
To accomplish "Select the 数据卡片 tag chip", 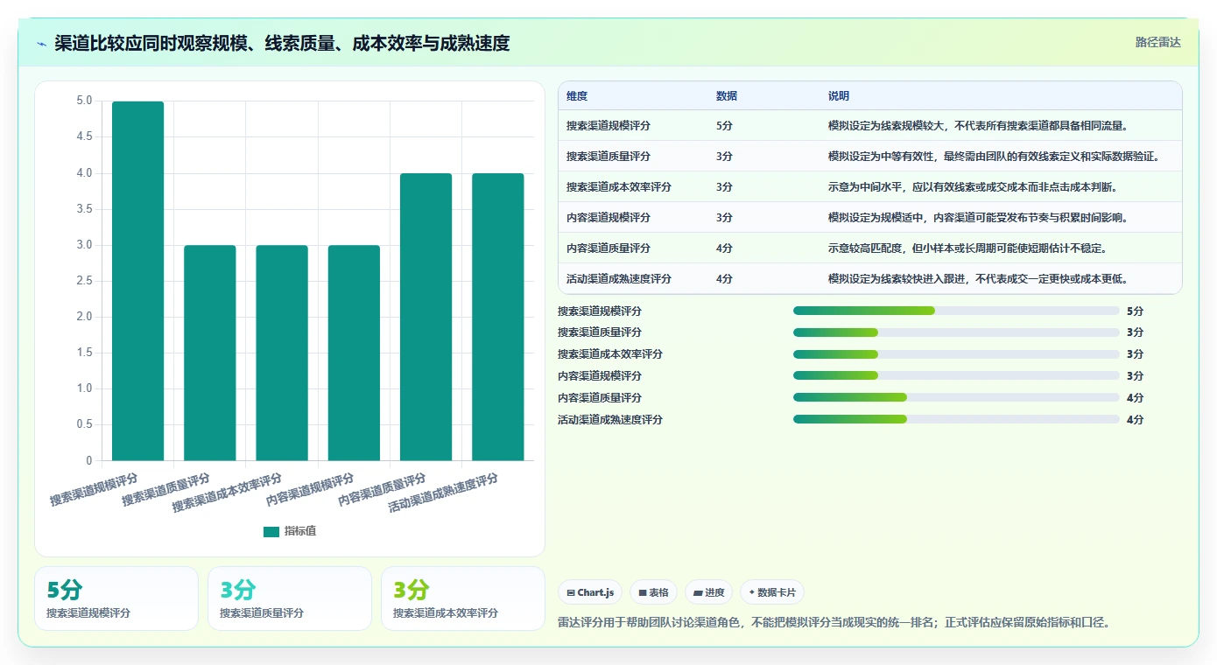I will tap(772, 592).
